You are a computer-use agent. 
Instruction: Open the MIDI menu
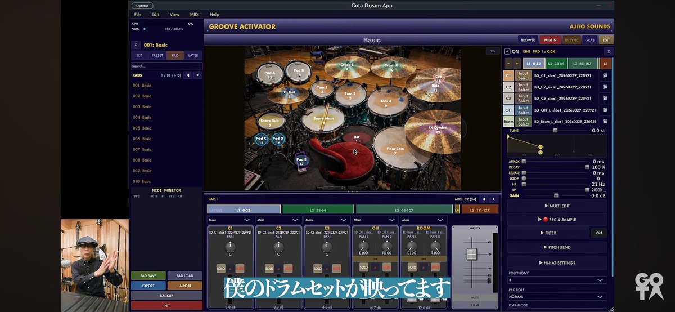click(195, 14)
